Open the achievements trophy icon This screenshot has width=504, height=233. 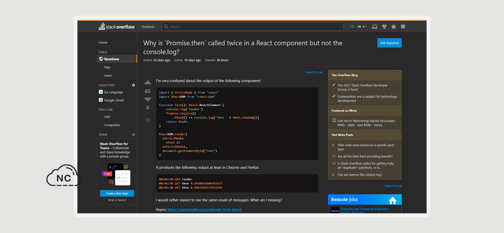coord(384,27)
